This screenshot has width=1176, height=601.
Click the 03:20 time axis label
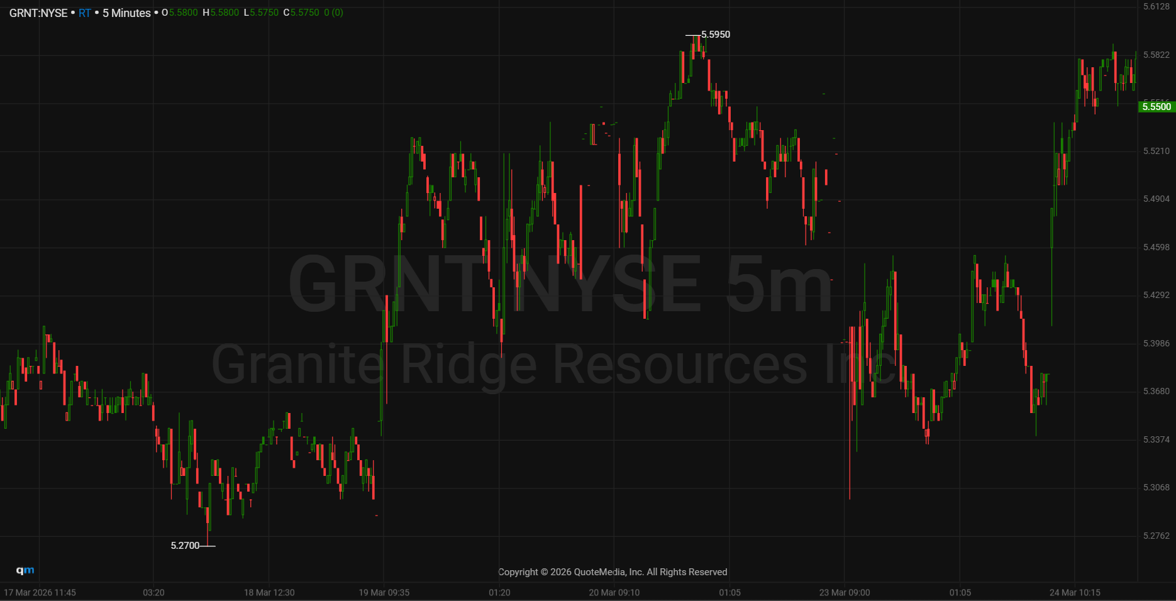click(x=153, y=593)
